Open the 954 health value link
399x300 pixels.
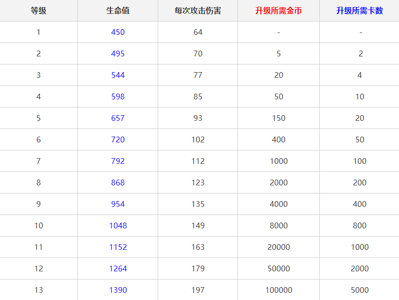pos(118,204)
